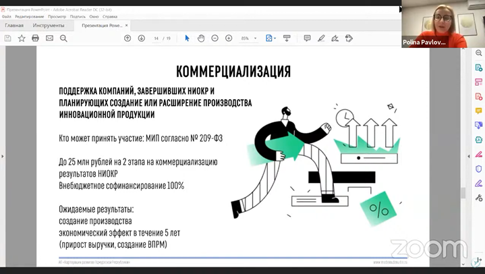Select the arrow selection tool
The height and width of the screenshot is (274, 485).
187,38
